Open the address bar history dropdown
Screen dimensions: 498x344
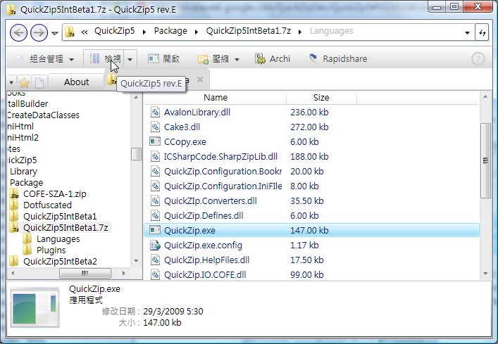[467, 32]
